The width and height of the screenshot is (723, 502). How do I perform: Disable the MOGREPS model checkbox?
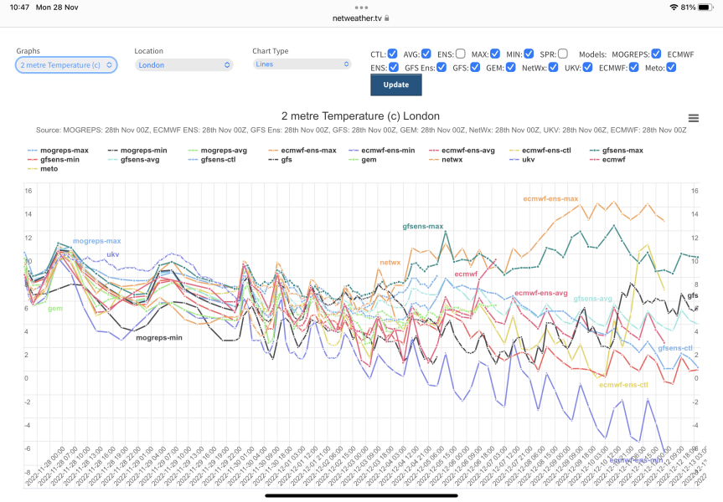656,54
